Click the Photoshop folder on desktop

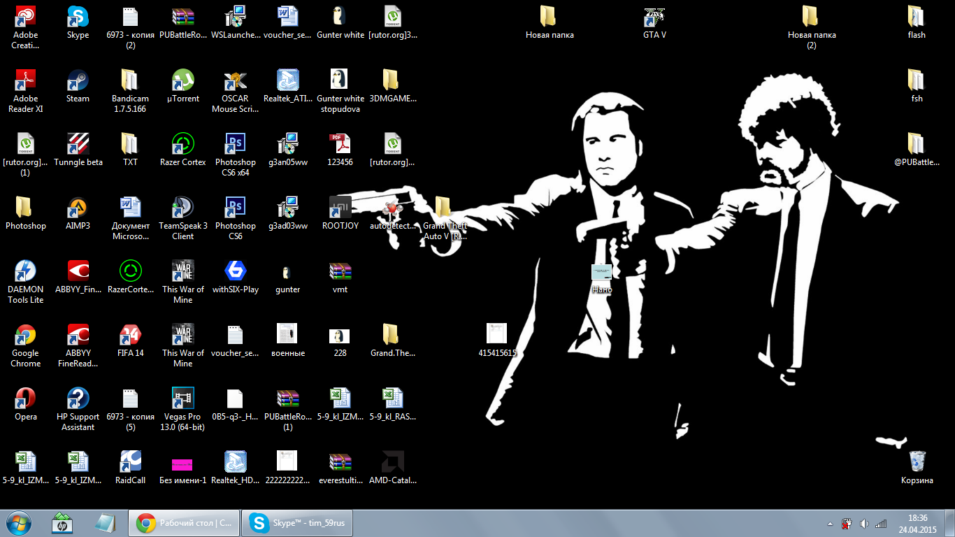pyautogui.click(x=25, y=214)
